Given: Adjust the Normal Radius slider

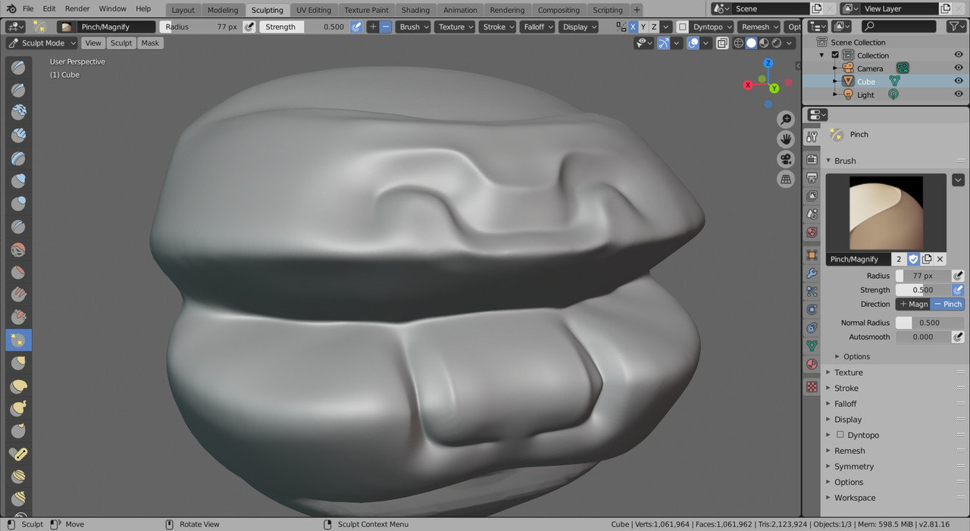Looking at the screenshot, I should 930,323.
